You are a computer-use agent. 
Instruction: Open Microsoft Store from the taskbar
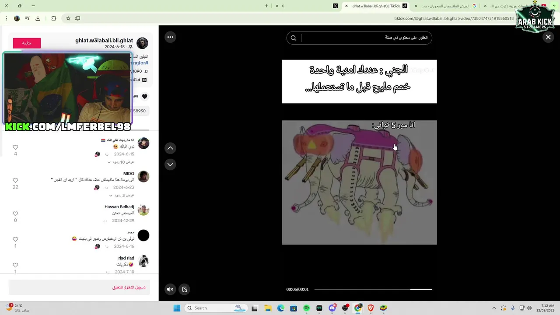[x=294, y=308]
